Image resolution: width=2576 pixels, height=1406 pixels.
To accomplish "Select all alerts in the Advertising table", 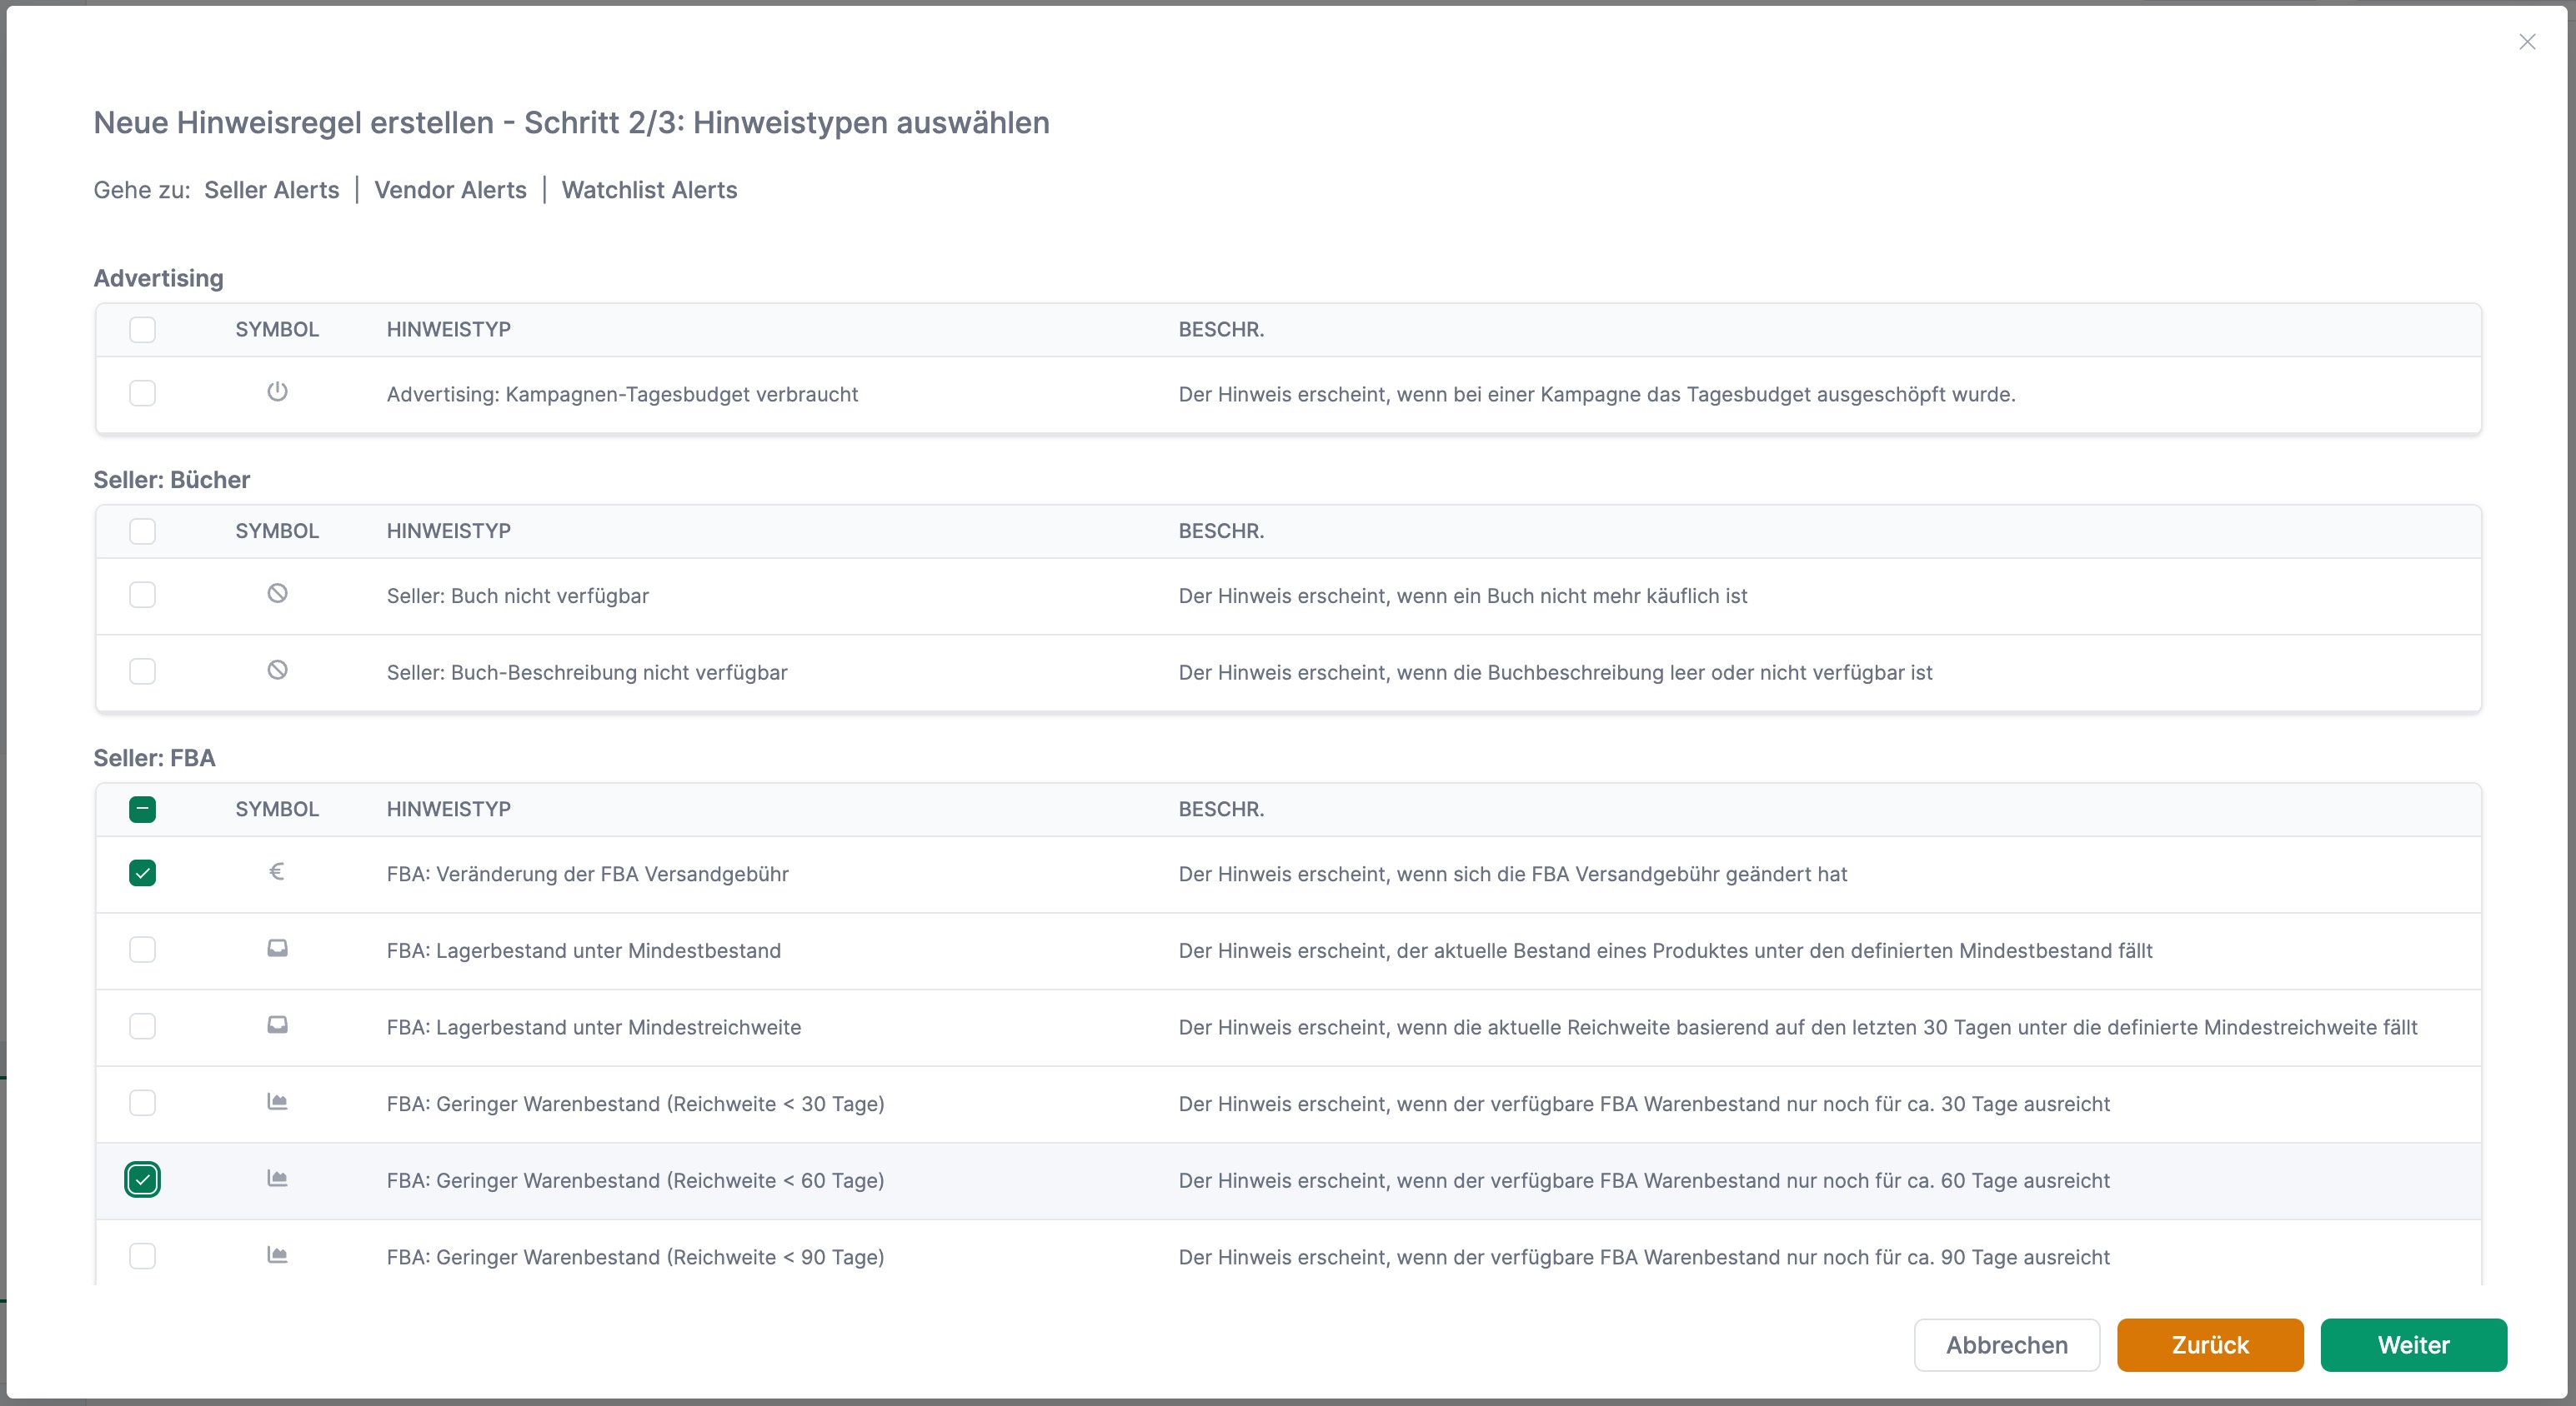I will coord(143,330).
